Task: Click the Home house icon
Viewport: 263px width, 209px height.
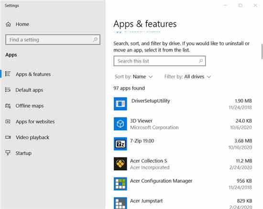Action: click(8, 24)
